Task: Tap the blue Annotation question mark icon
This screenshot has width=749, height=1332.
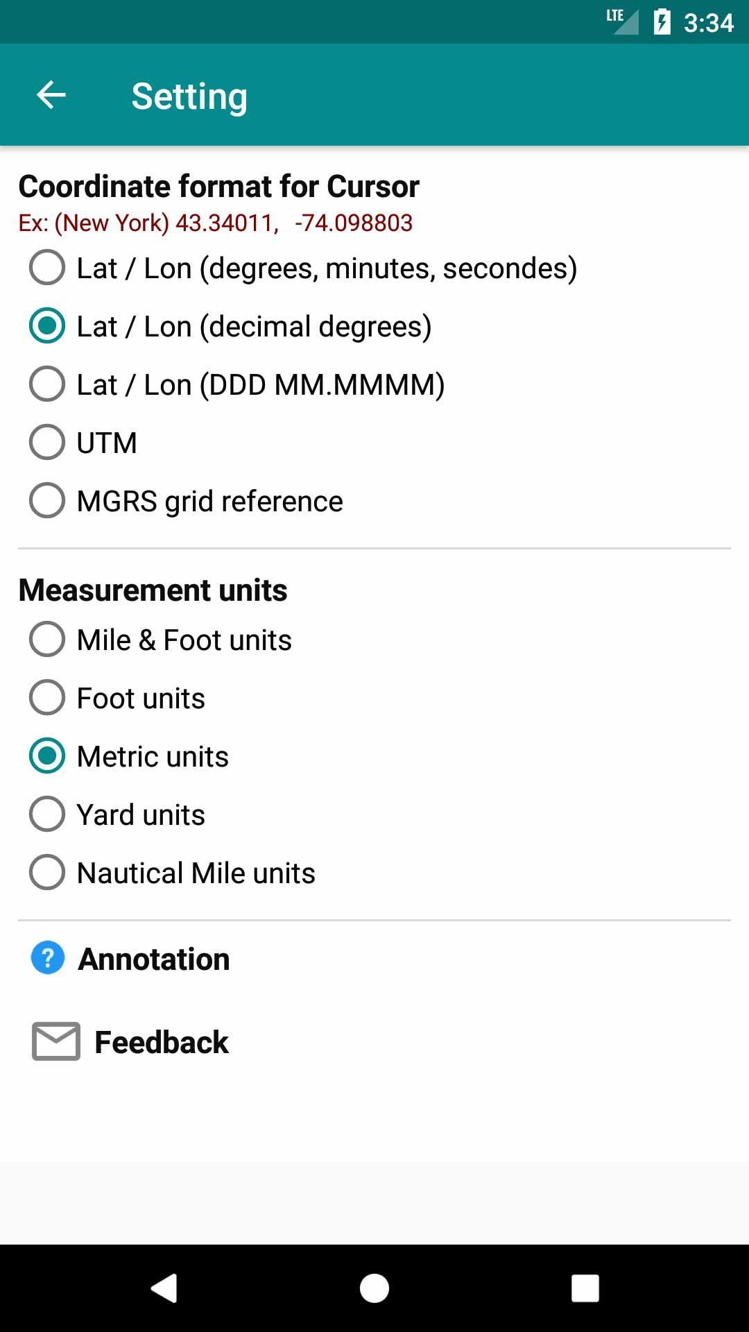Action: (48, 958)
